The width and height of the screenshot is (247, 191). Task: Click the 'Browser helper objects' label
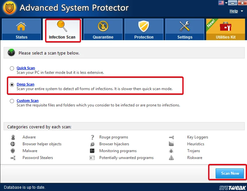point(42,144)
